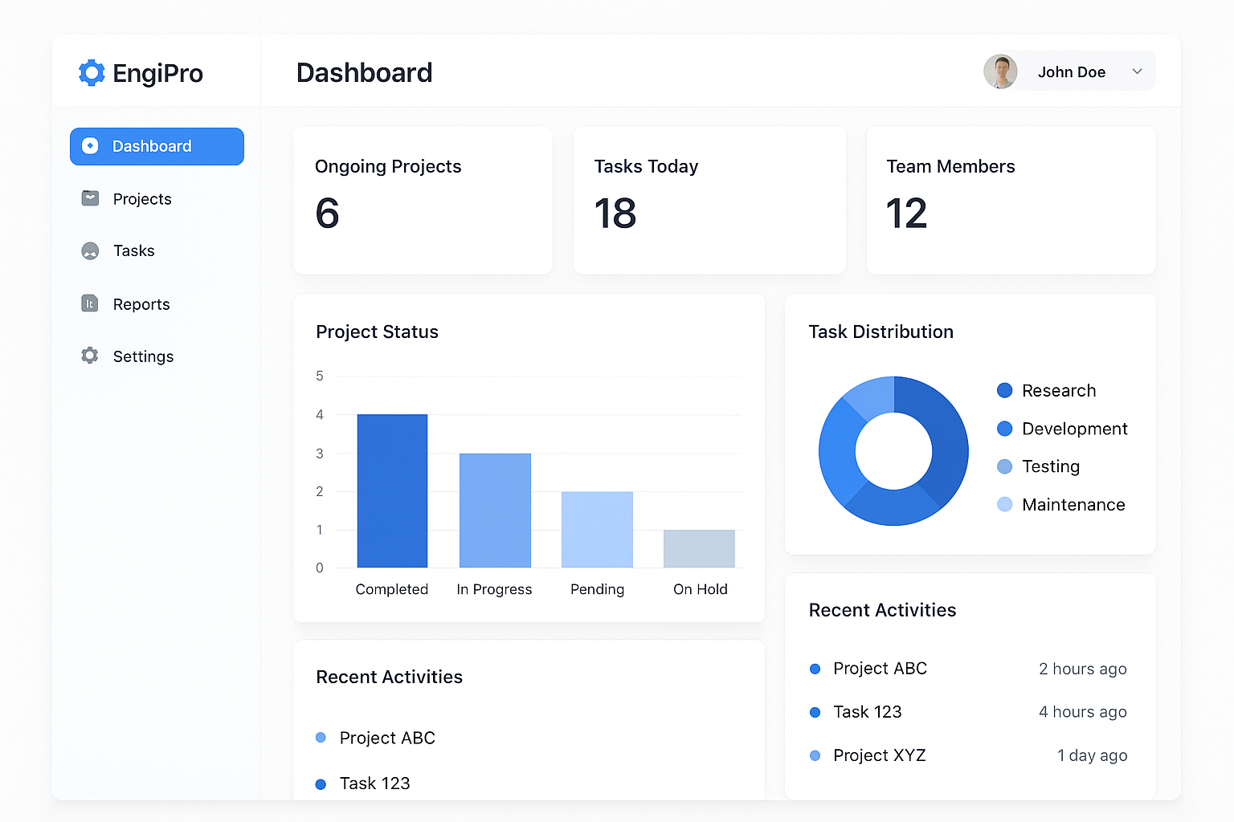Click the Dashboard sidebar icon
Screen dimensions: 1234x822
(91, 146)
